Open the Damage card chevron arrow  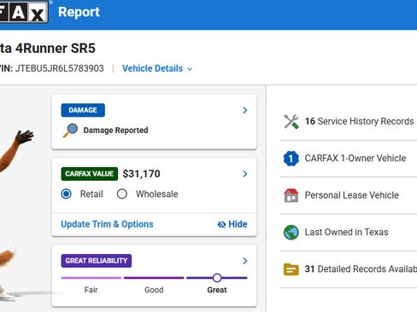(x=245, y=110)
